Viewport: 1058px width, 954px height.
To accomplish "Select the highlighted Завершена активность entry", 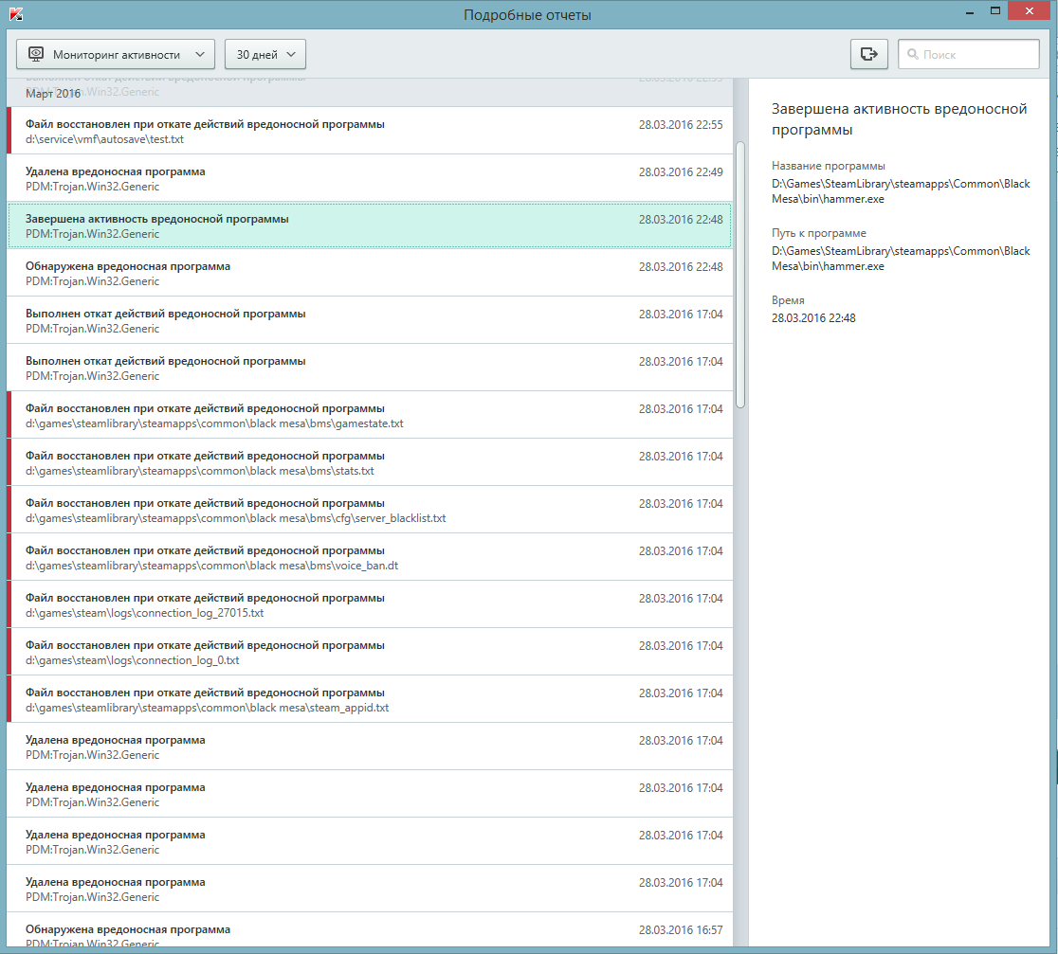I will [370, 225].
